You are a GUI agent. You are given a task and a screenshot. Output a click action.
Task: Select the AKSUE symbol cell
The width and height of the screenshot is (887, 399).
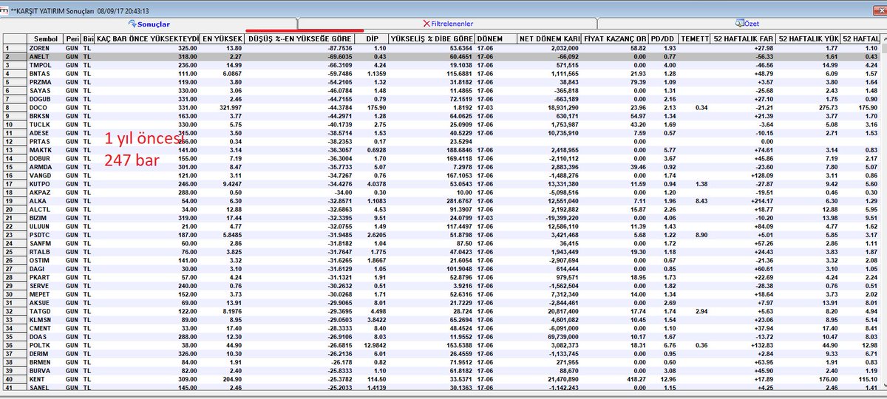pos(45,304)
